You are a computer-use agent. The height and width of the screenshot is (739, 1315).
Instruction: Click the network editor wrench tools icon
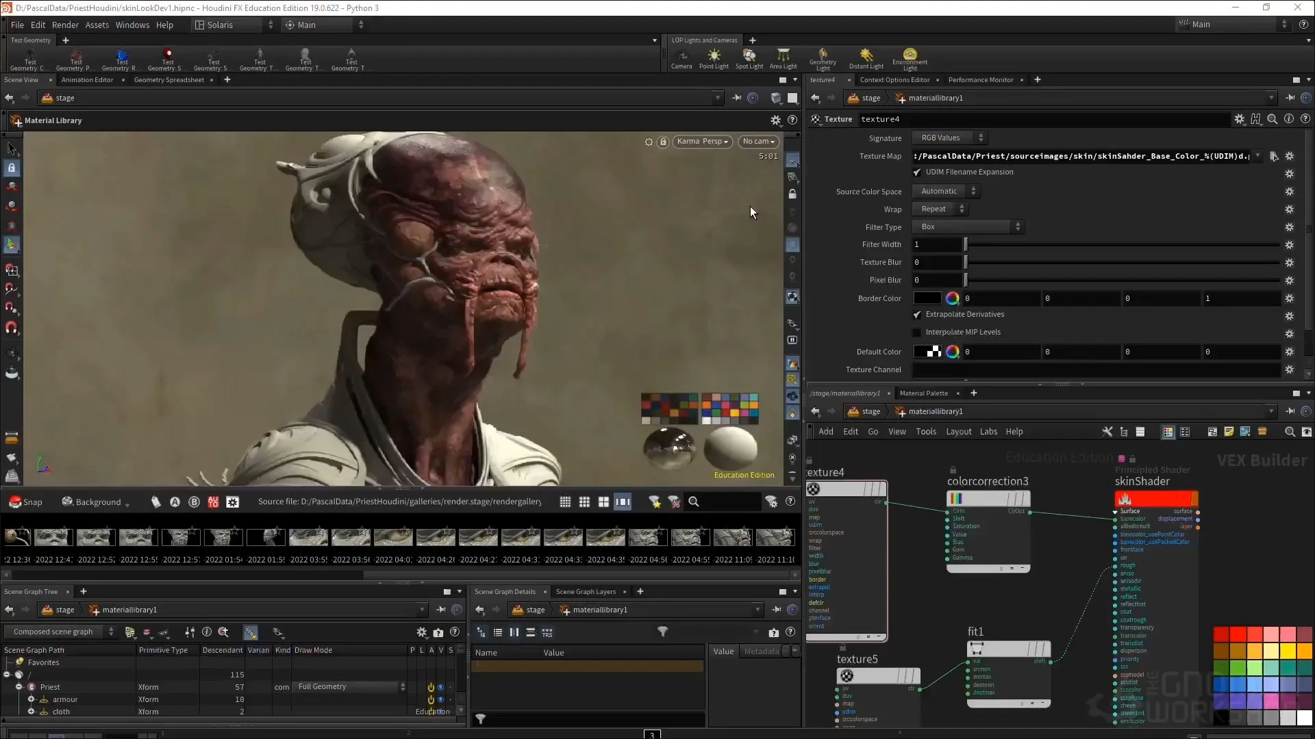(1107, 432)
